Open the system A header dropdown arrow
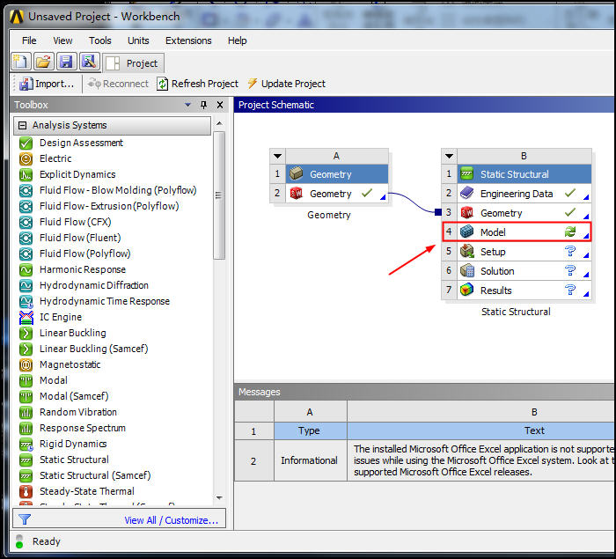Viewport: 616px width, 559px height. pos(278,156)
